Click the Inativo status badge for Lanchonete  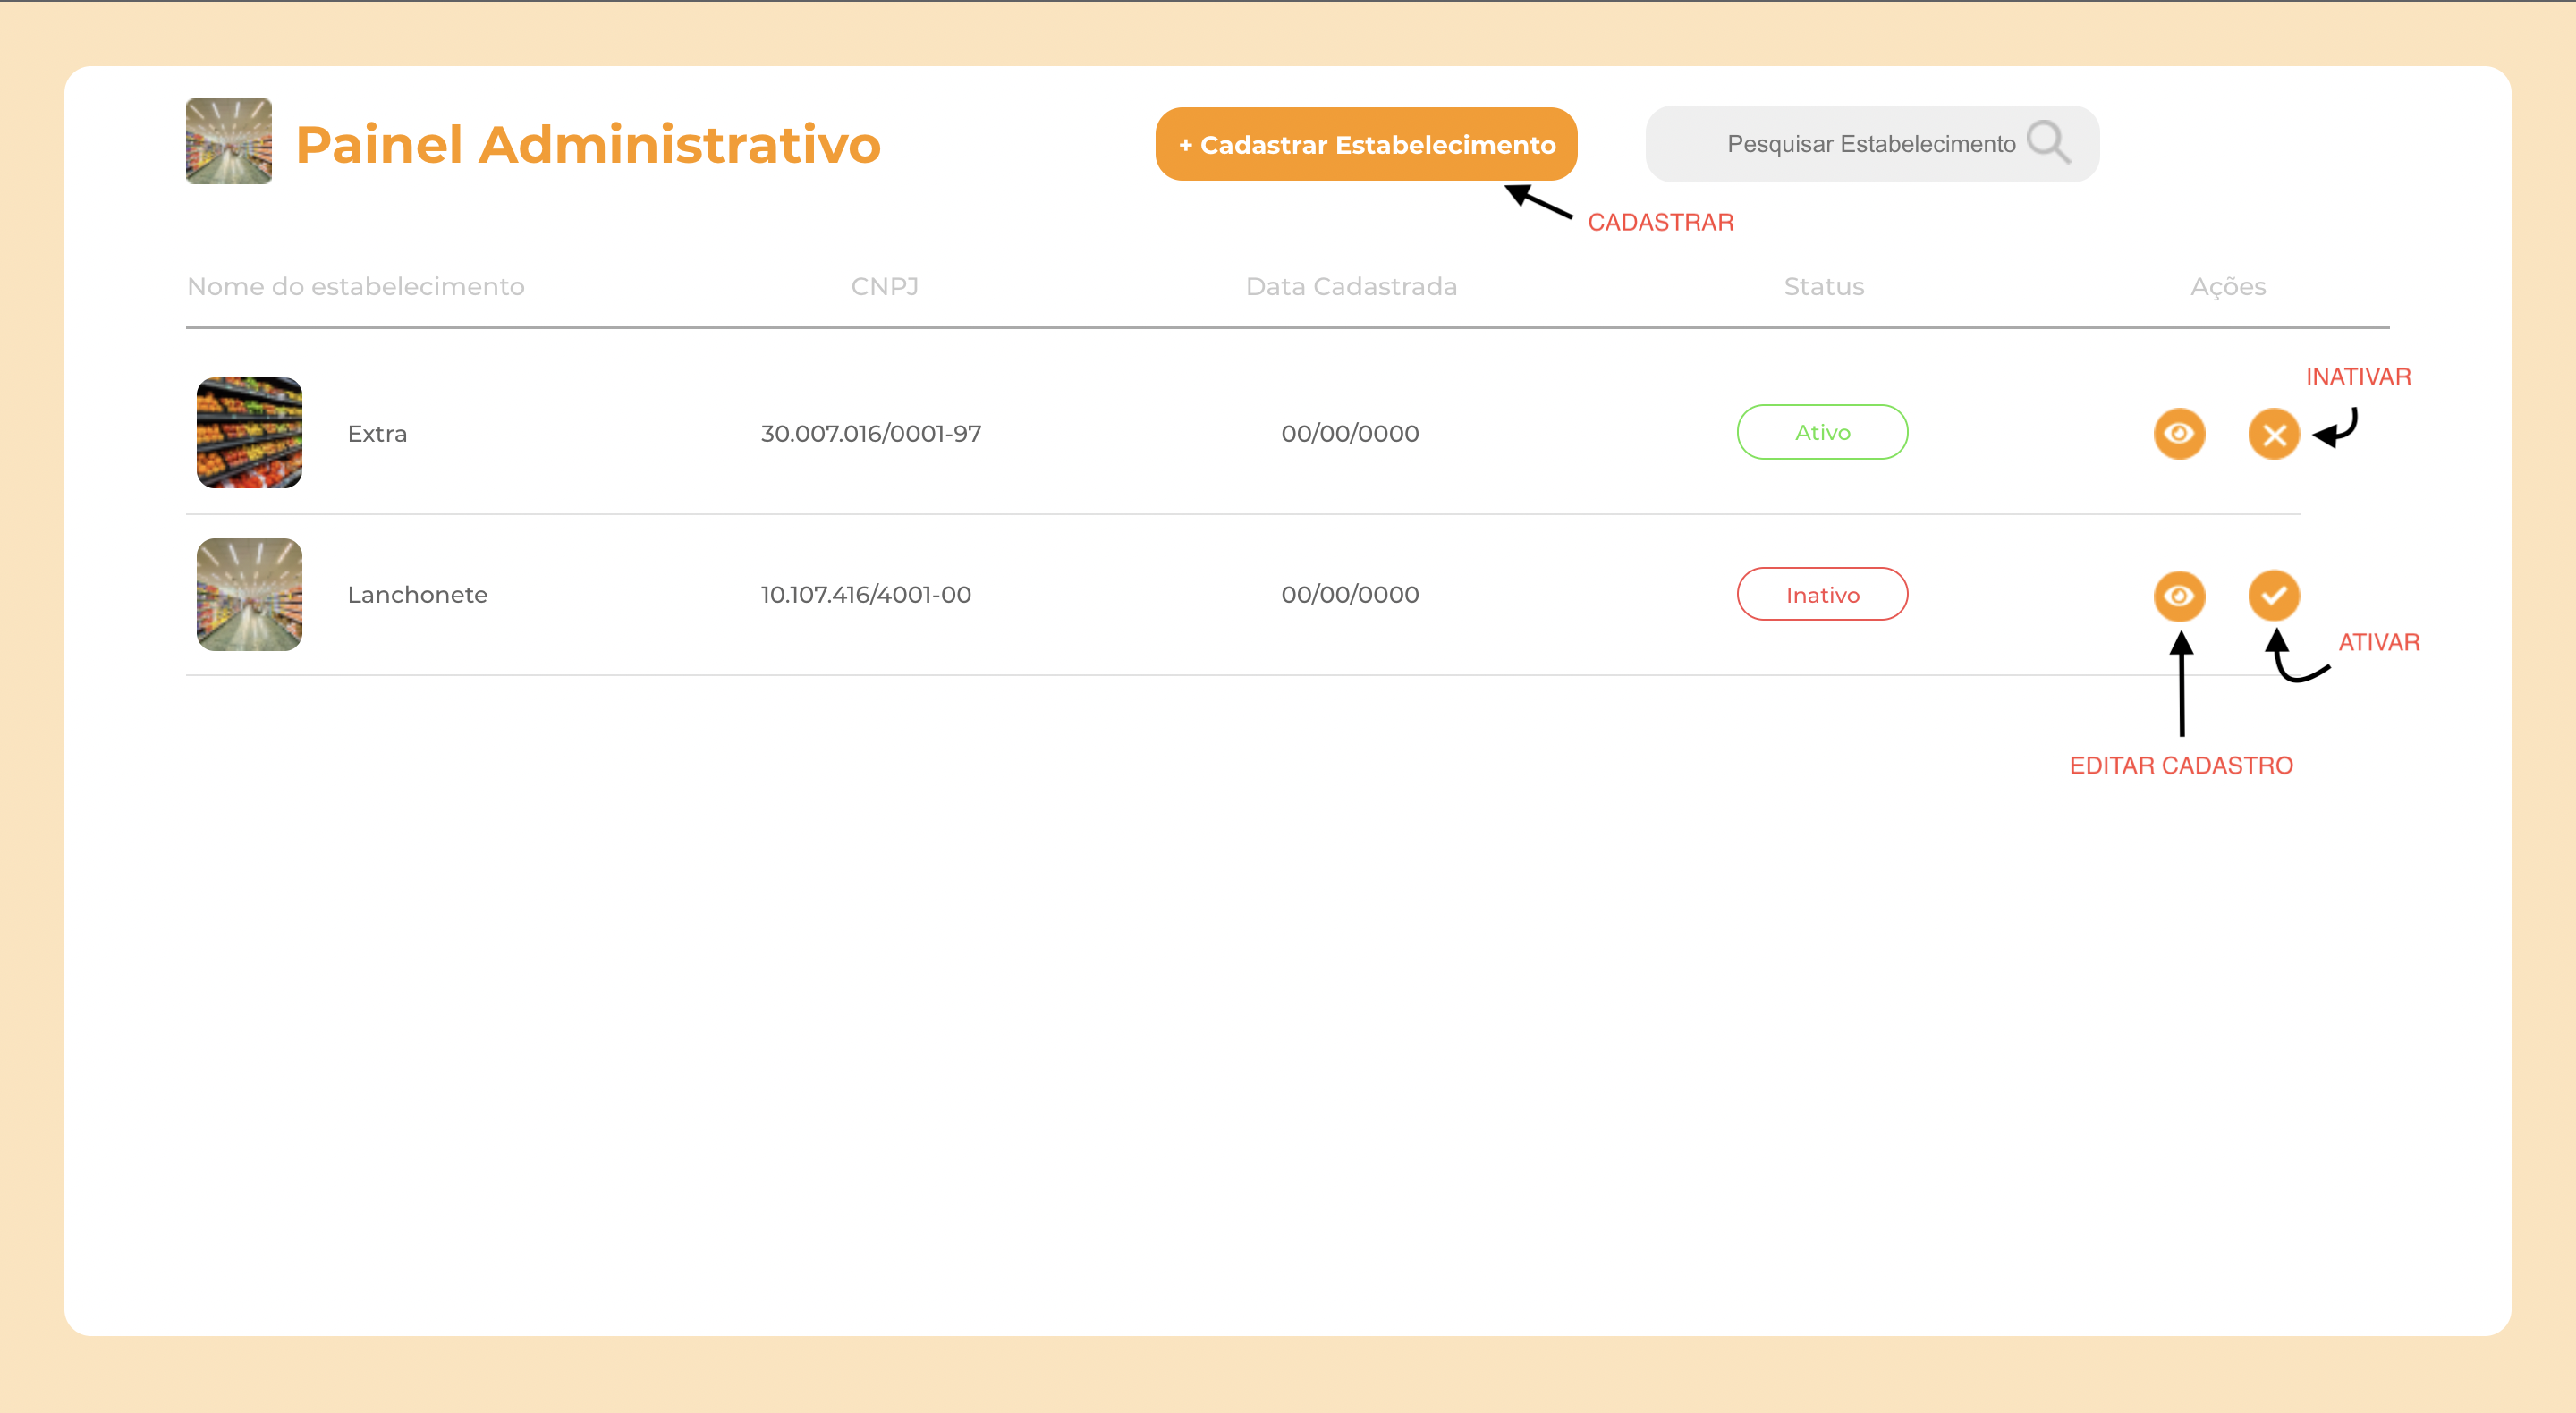pos(1822,594)
